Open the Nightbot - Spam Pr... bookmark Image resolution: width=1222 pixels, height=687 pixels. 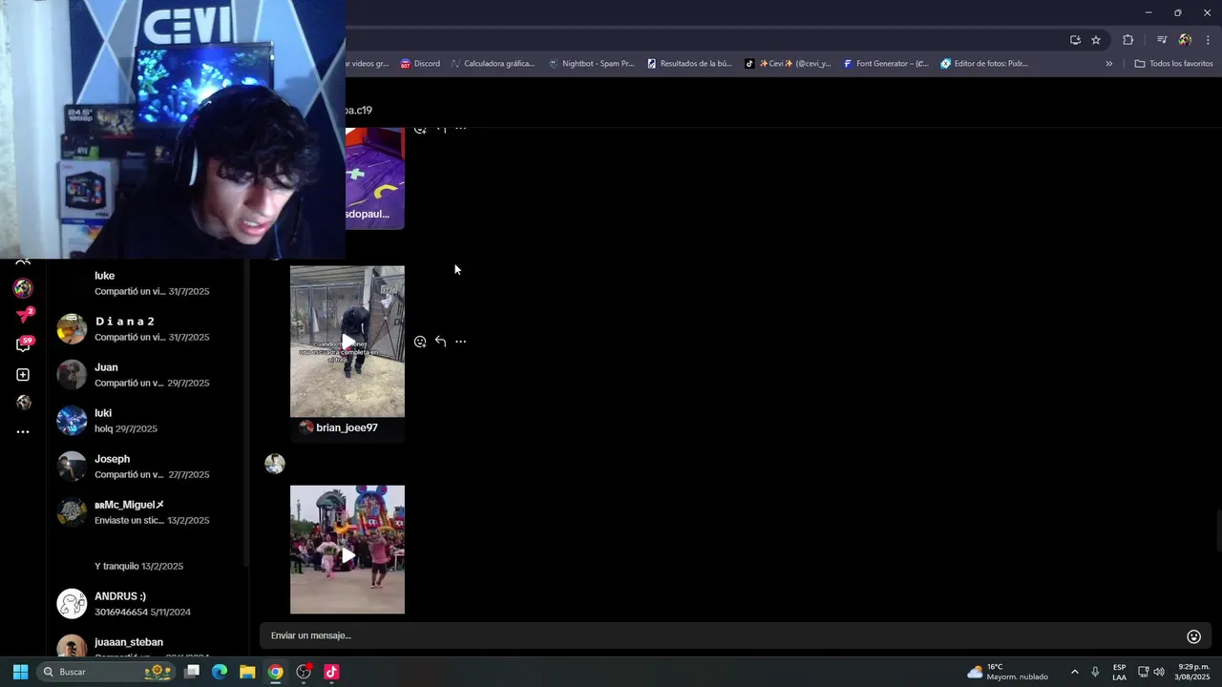coord(591,64)
